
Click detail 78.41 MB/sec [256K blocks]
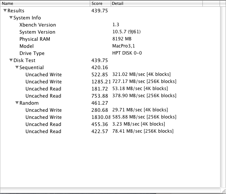(x=143, y=131)
